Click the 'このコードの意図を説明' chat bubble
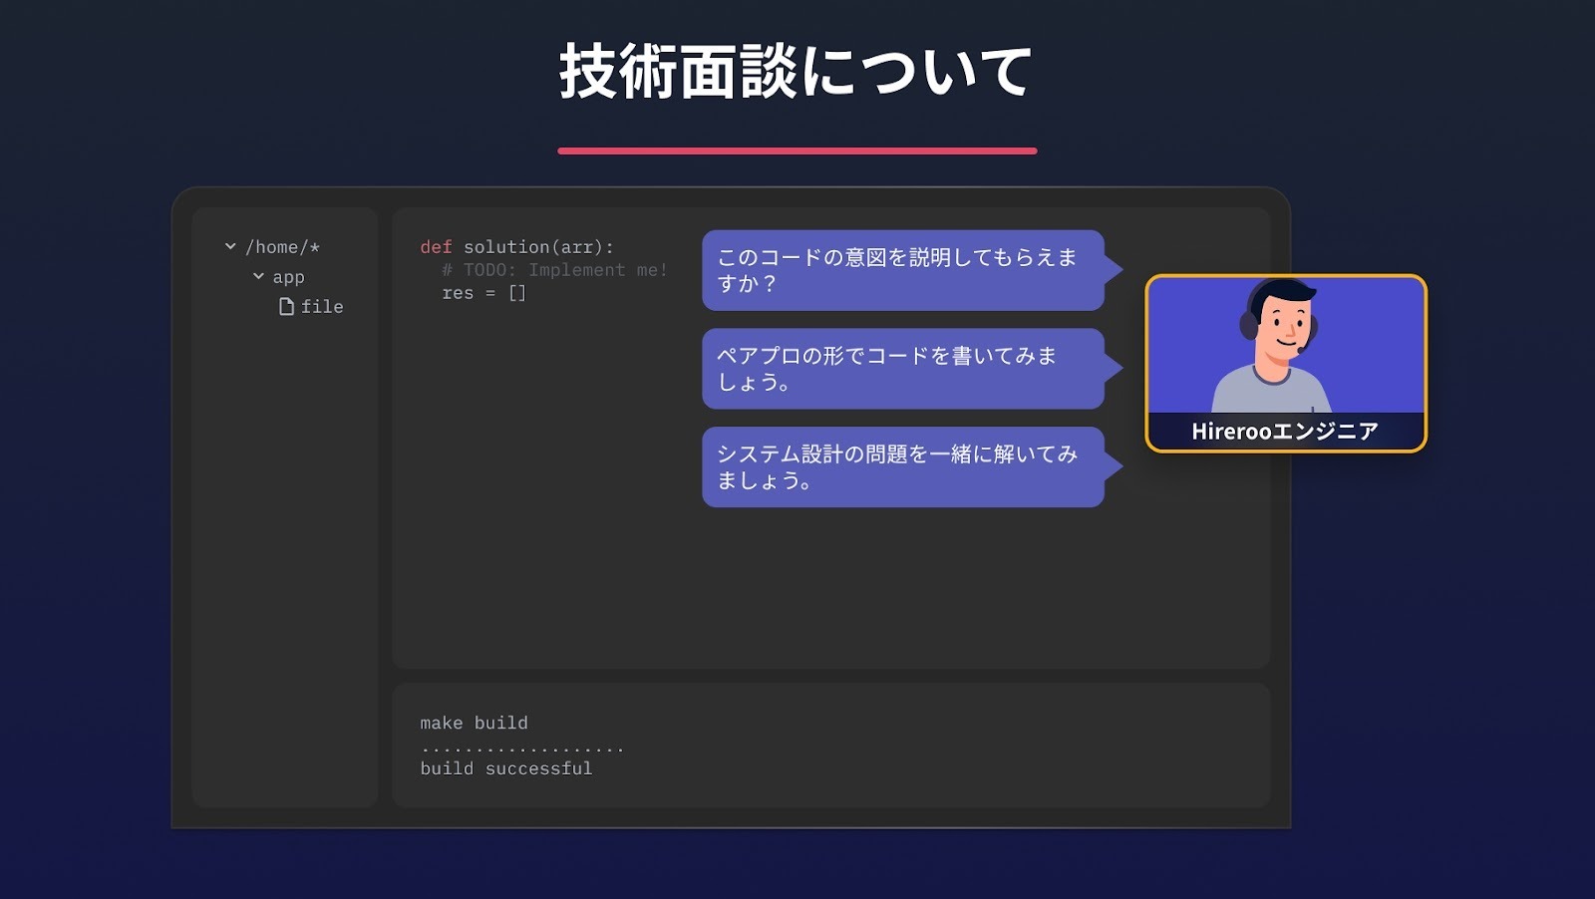 pyautogui.click(x=902, y=270)
